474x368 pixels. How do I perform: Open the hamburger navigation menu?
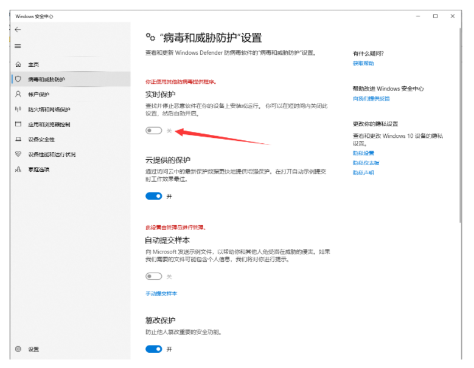[18, 46]
